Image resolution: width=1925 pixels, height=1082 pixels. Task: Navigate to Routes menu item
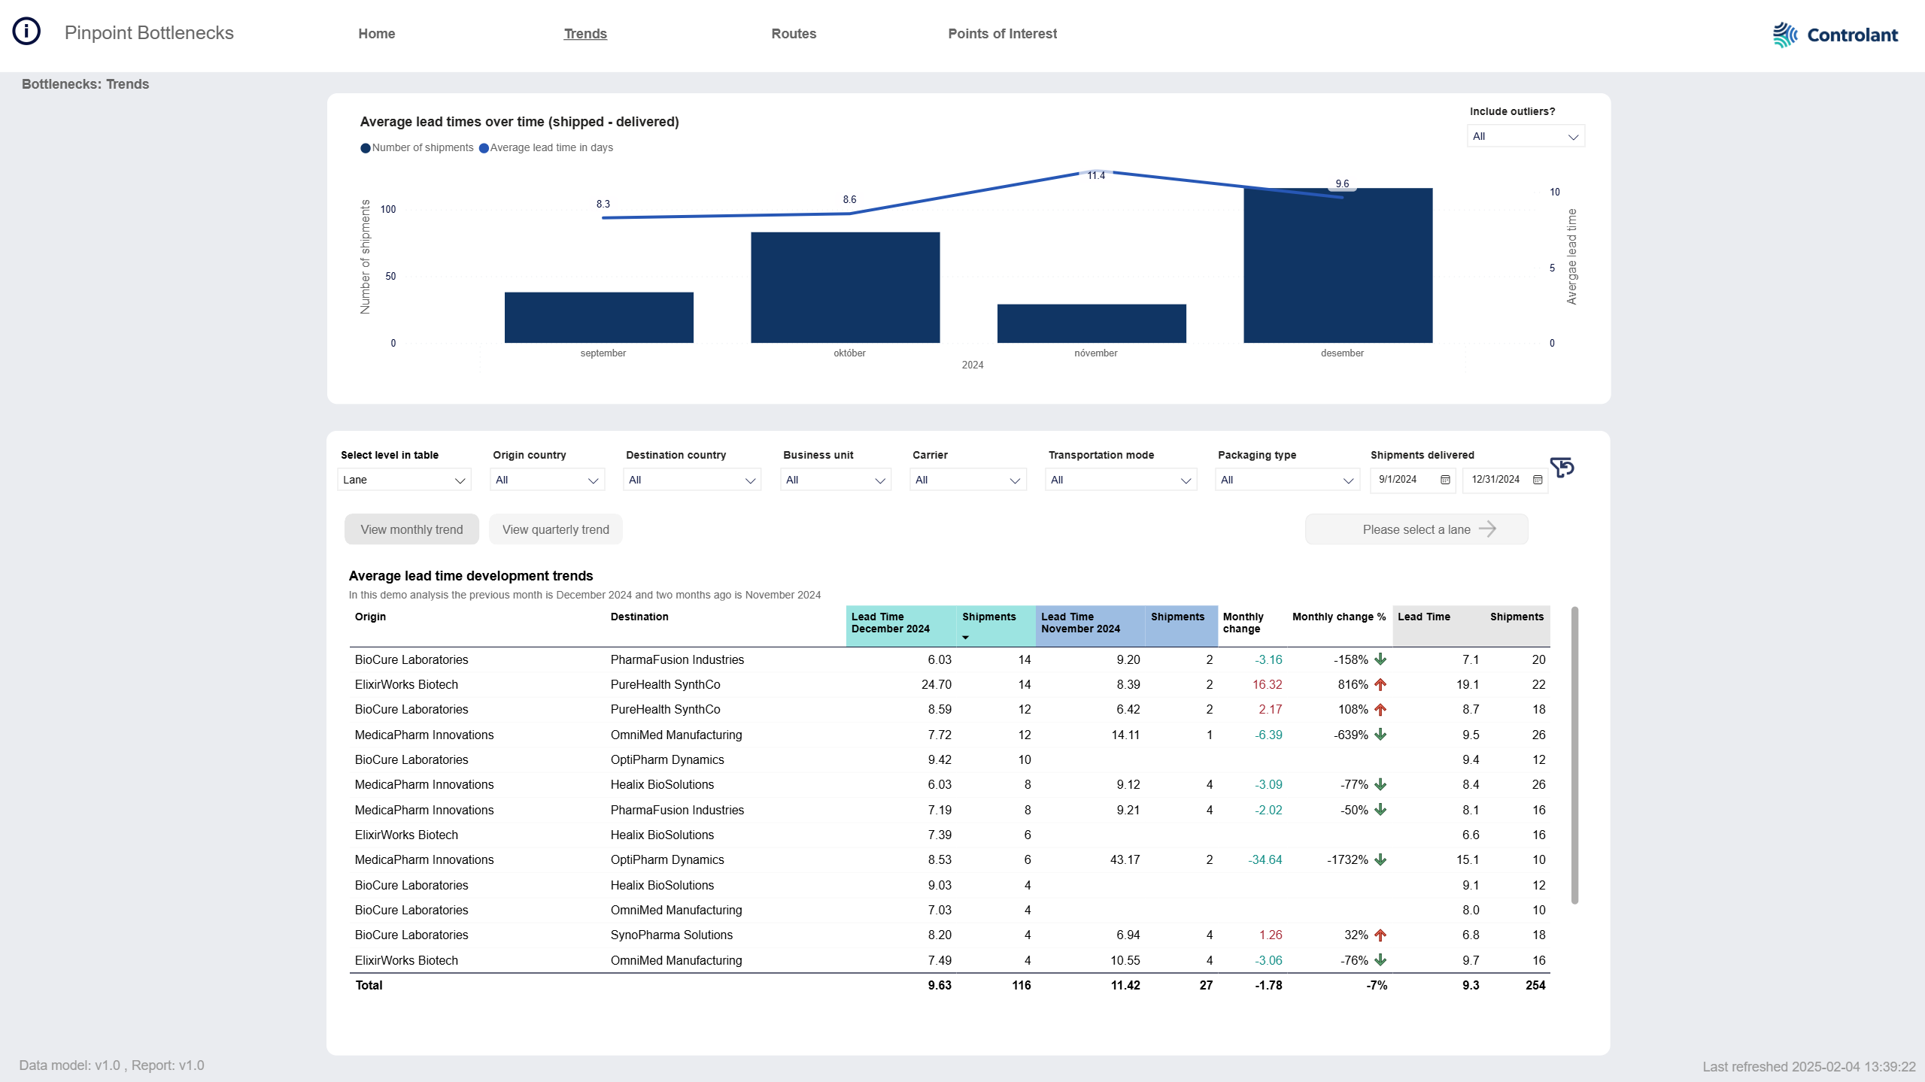[794, 33]
